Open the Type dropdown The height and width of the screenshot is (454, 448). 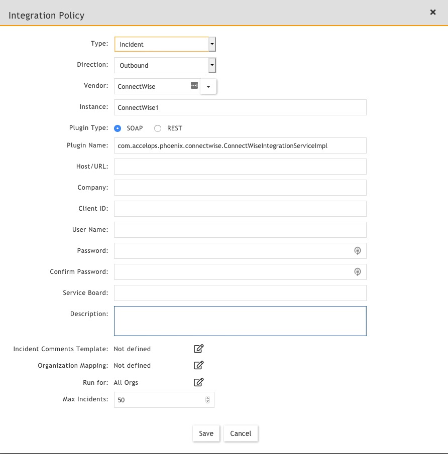tap(212, 44)
